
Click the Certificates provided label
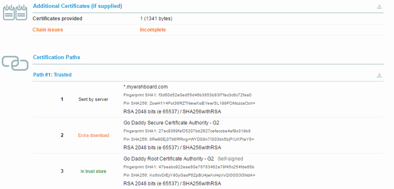[x=57, y=19]
